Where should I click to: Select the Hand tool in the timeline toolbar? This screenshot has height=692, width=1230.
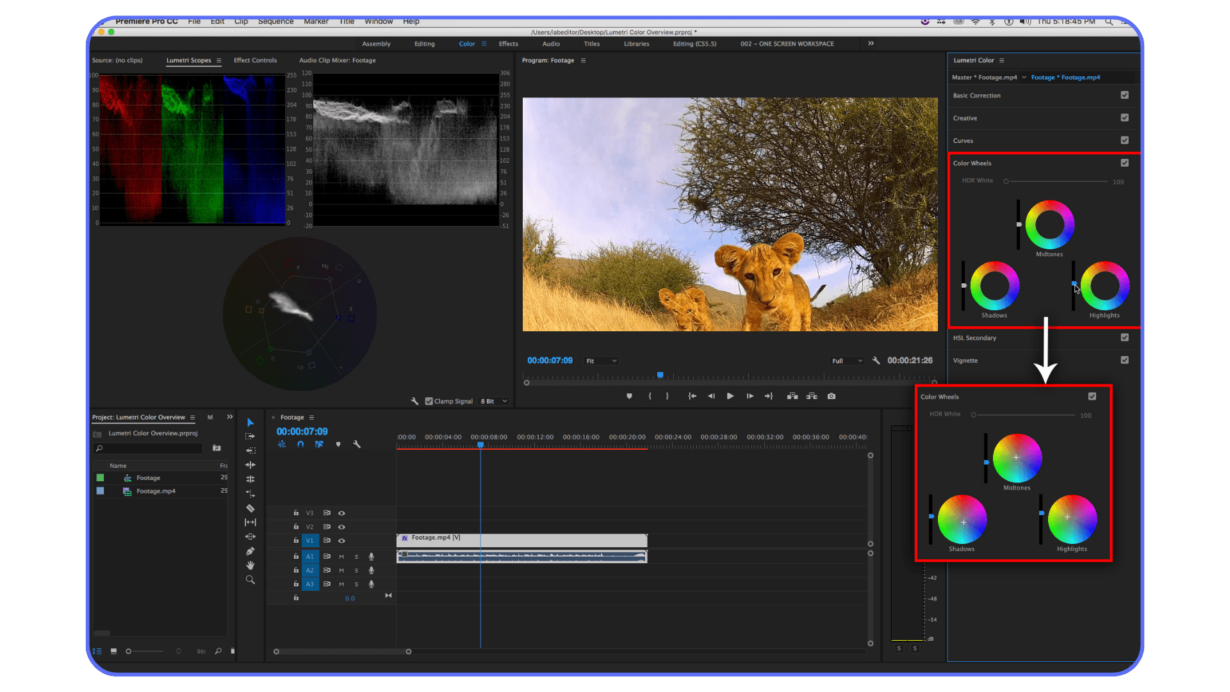(250, 565)
